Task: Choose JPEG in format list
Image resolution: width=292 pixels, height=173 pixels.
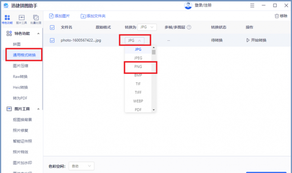Action: click(x=138, y=58)
